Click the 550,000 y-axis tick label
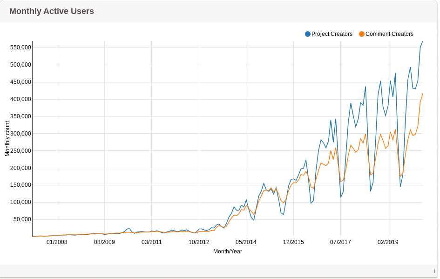This screenshot has height=279, width=440. (x=20, y=48)
